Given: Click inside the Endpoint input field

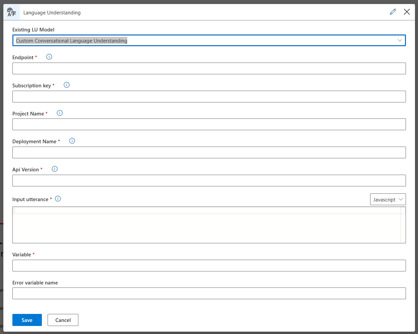Looking at the screenshot, I should [209, 68].
